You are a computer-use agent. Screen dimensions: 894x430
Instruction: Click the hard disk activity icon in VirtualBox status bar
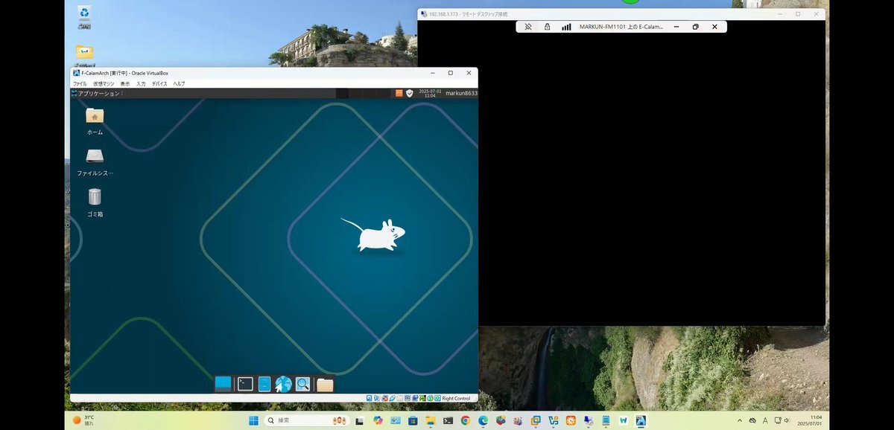pyautogui.click(x=370, y=398)
